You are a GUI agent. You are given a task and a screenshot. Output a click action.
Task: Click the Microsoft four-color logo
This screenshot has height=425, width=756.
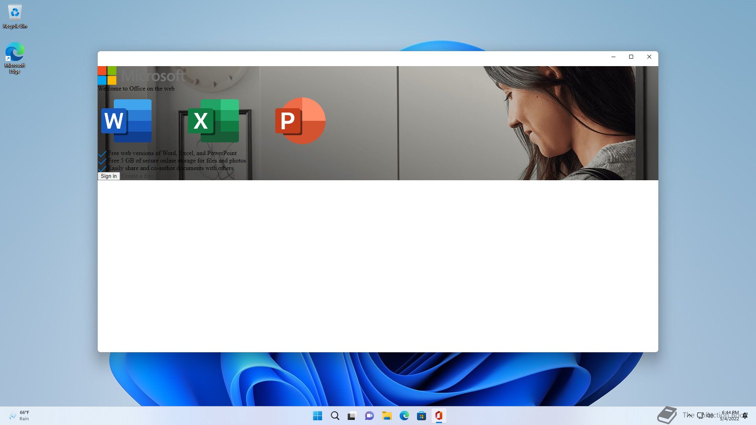coord(107,76)
